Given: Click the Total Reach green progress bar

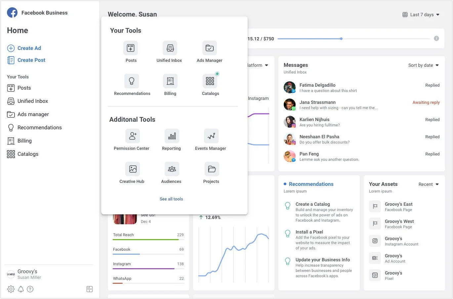Looking at the screenshot, I should coord(146,239).
